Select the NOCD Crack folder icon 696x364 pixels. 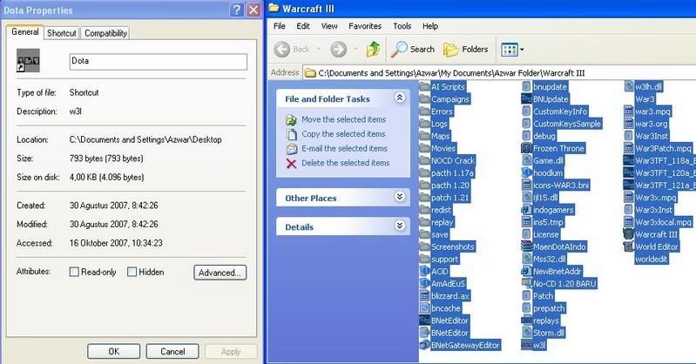click(425, 160)
